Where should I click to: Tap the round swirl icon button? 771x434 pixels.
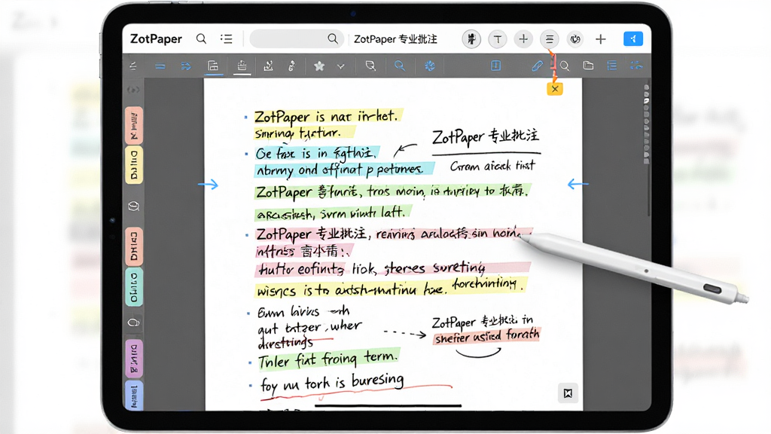tap(574, 39)
